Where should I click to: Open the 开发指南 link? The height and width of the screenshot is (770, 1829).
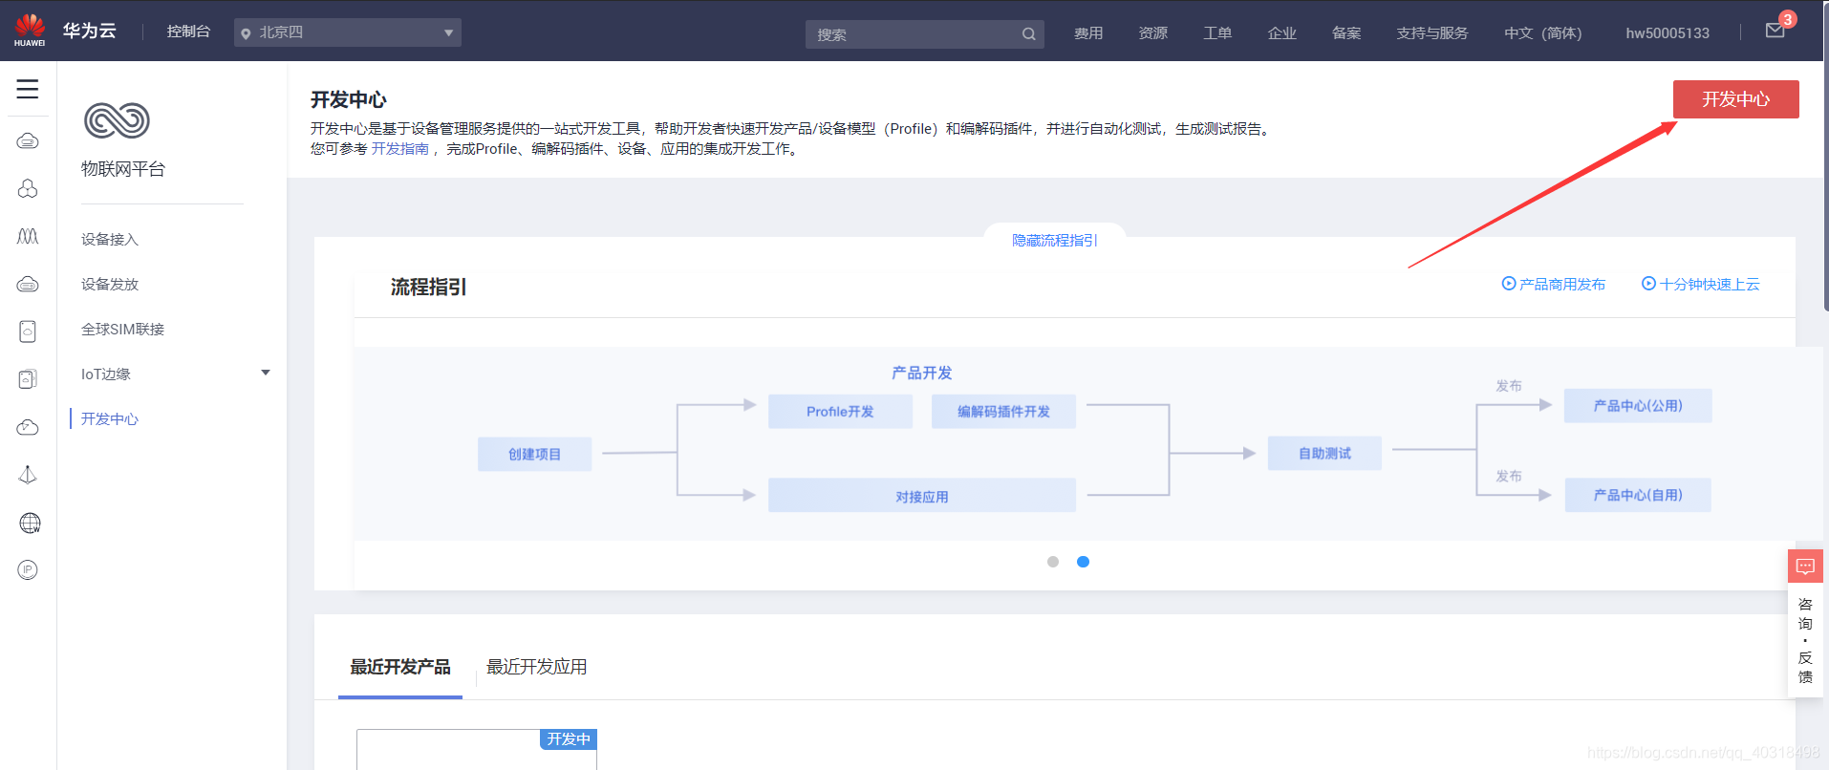click(400, 149)
